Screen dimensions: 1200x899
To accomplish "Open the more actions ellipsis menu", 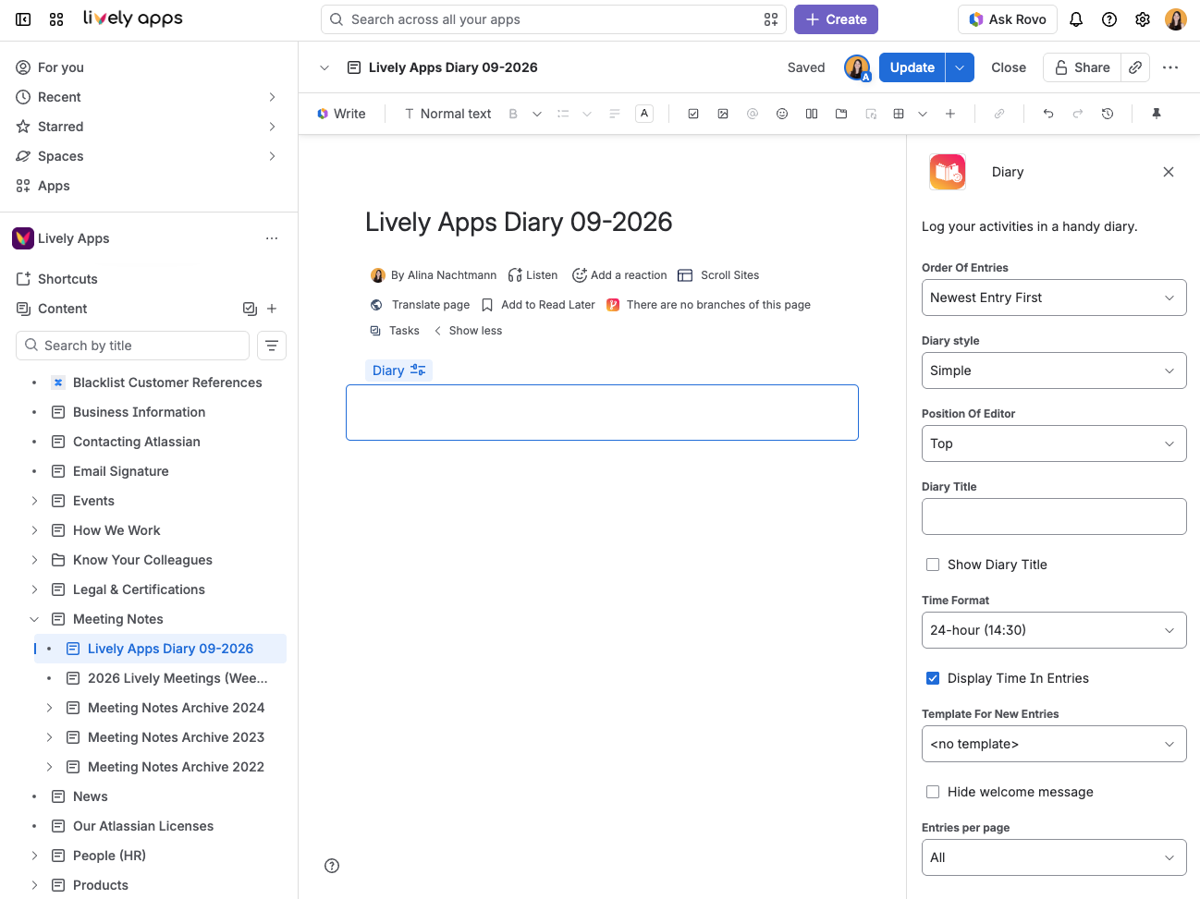I will [1170, 67].
